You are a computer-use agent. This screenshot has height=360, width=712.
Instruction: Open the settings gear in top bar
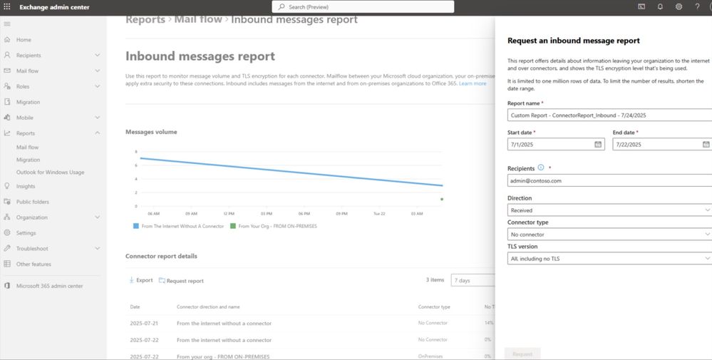click(679, 7)
